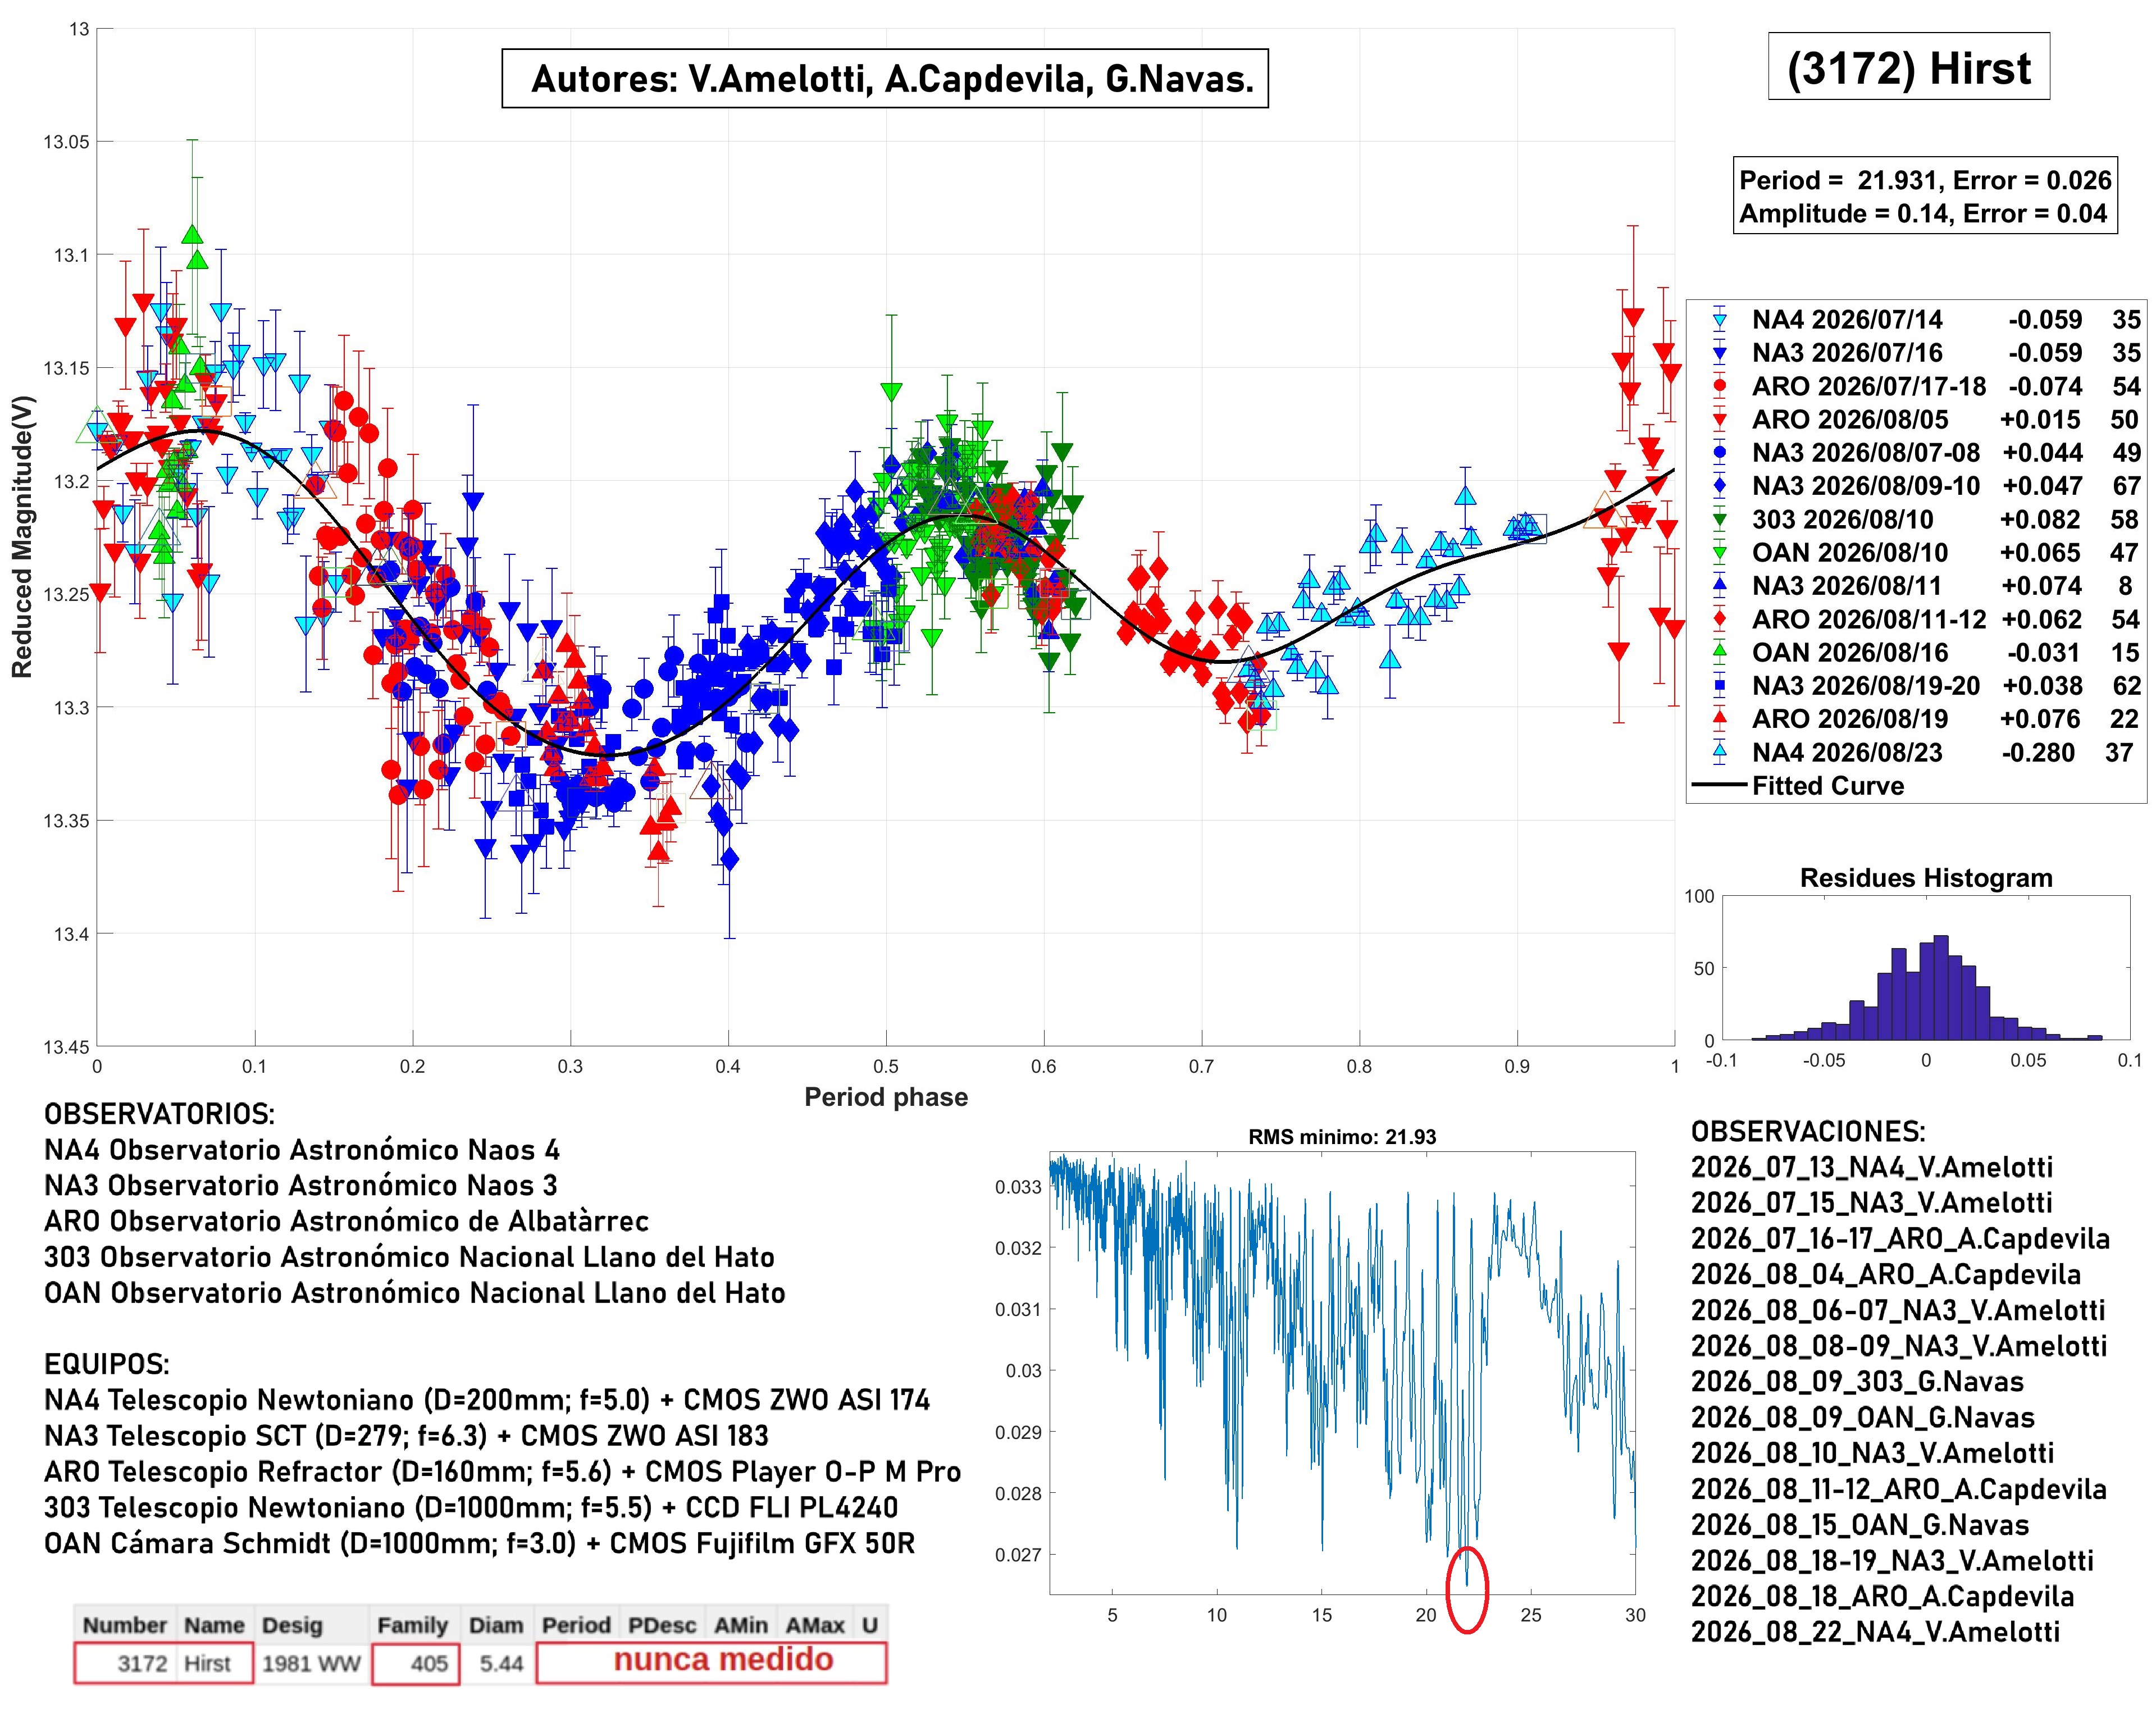Select the legend marker for NA3 2026/08/11
Image resolution: width=2156 pixels, height=1713 pixels.
click(1720, 586)
